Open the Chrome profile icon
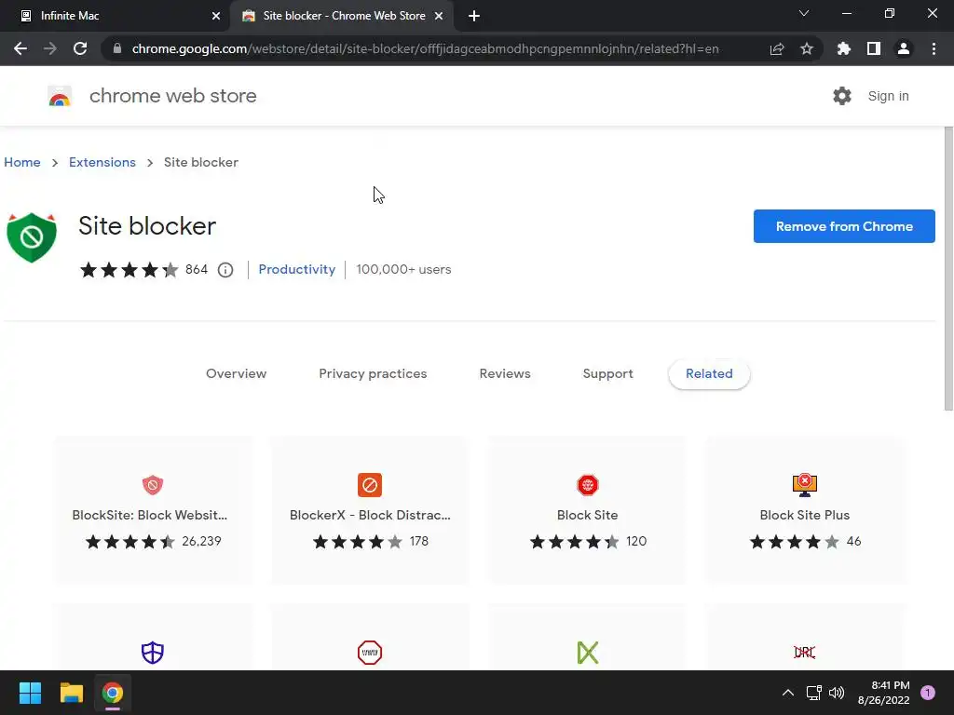954x715 pixels. click(x=904, y=48)
